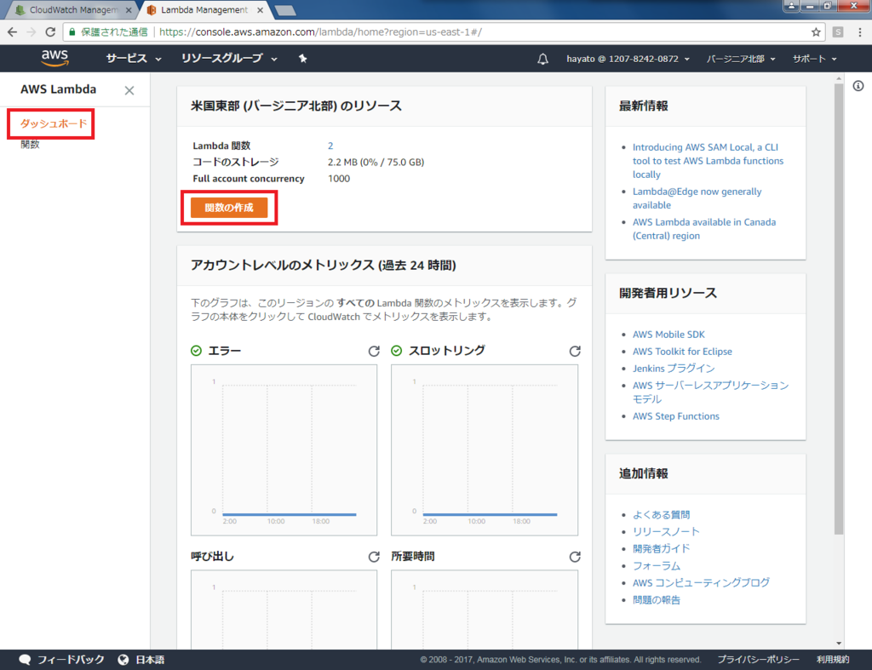Viewport: 872px width, 670px height.
Task: Open the notifications bell icon
Action: point(542,59)
